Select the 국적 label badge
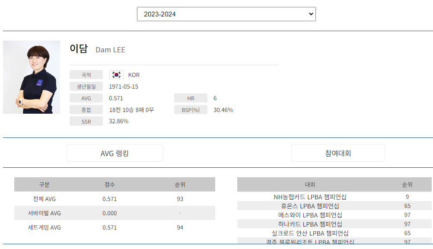 (x=86, y=74)
